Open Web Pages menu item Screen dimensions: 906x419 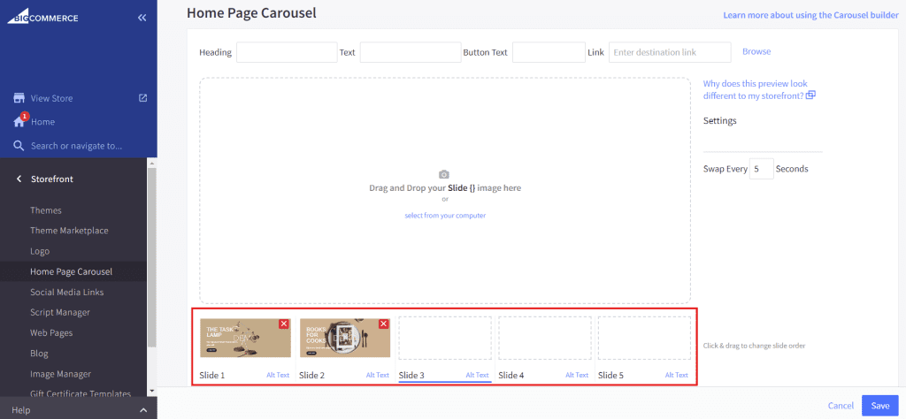click(51, 333)
